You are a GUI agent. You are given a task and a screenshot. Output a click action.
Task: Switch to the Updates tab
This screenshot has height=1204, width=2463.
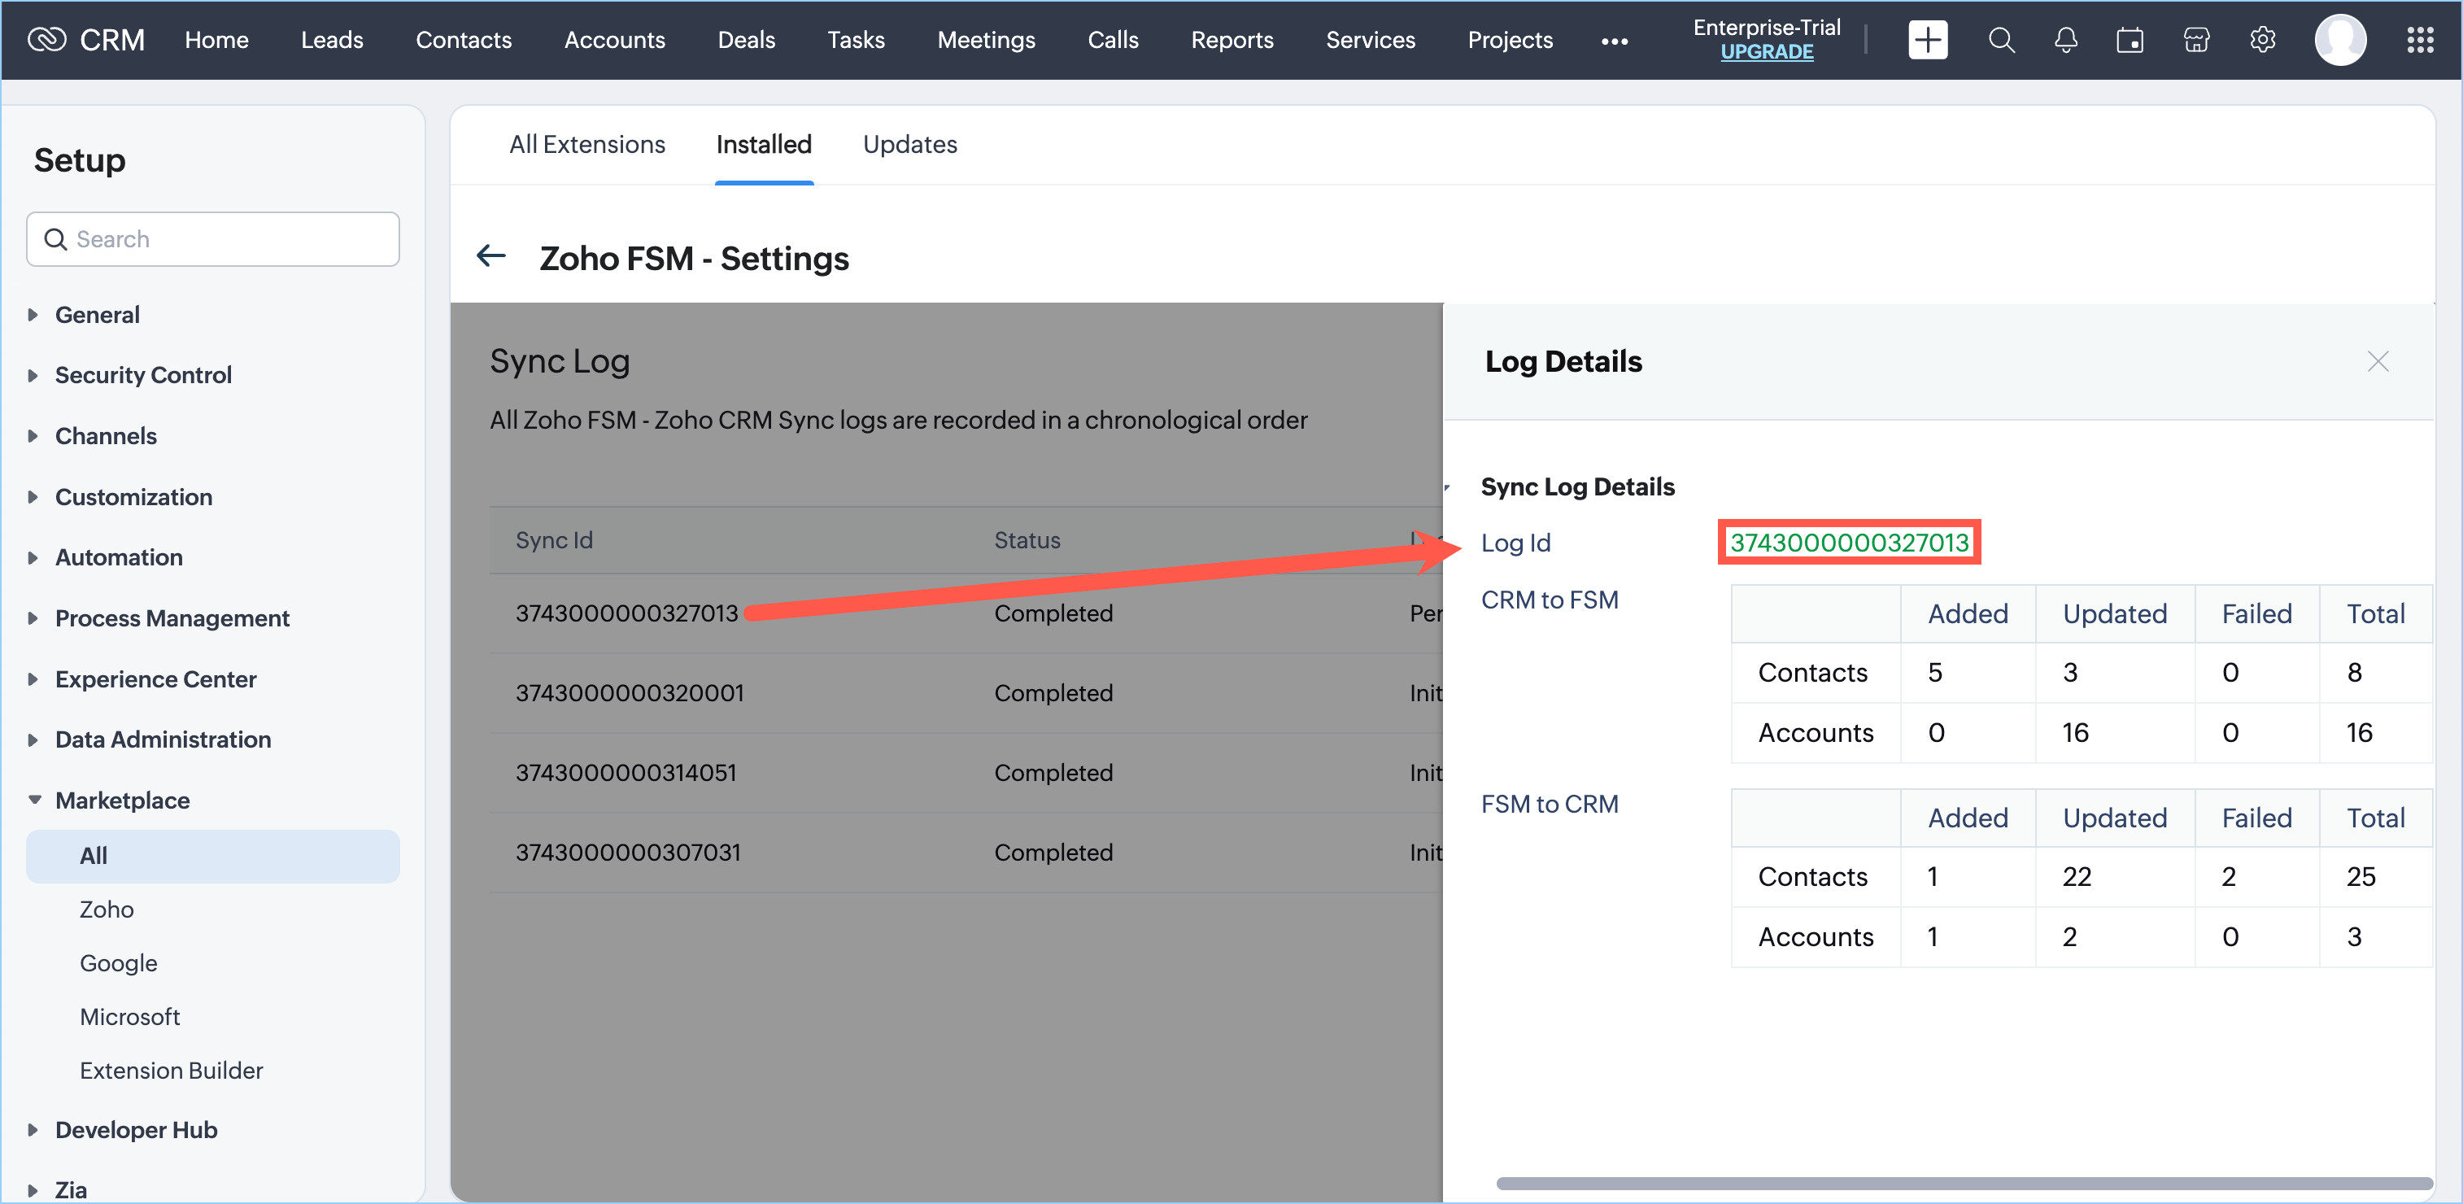[x=909, y=145]
